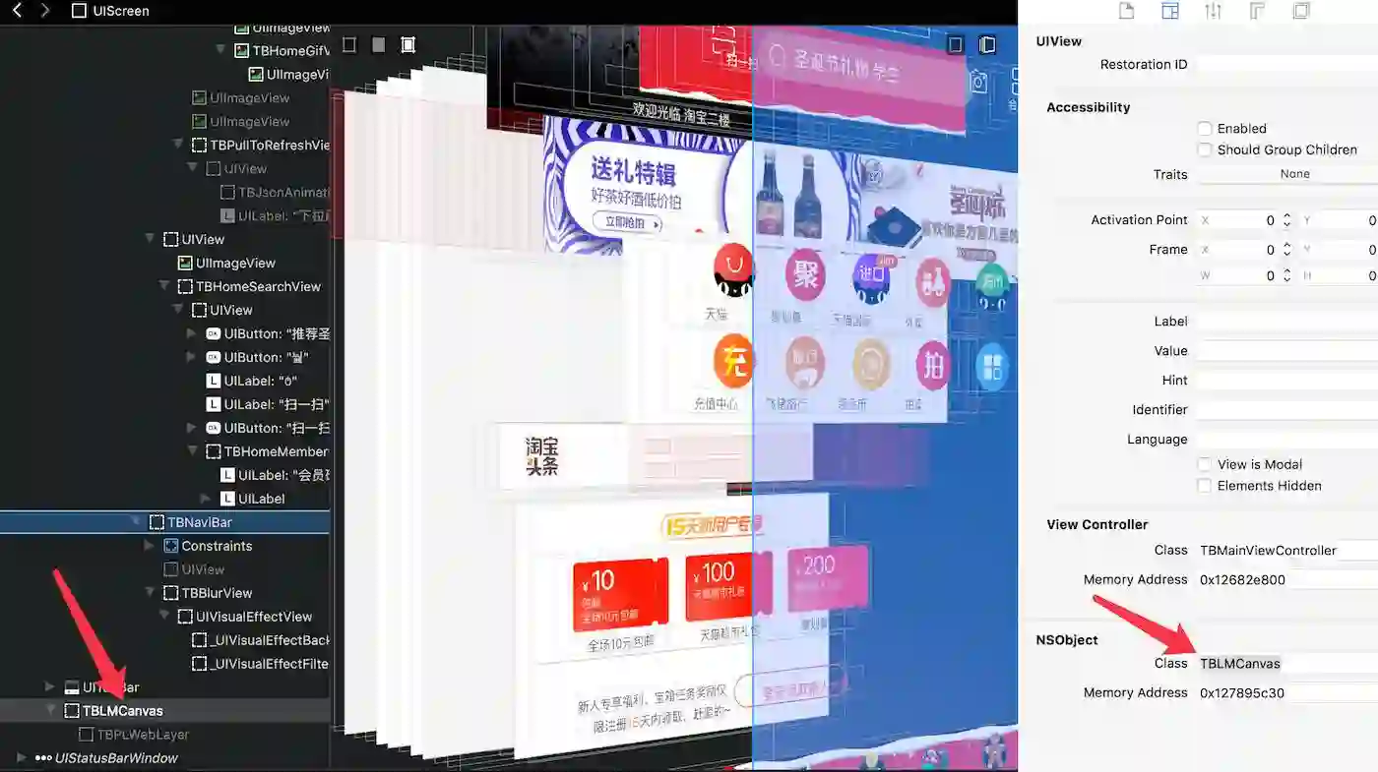Go back with the jump bar back arrow
Screen dimensions: 1378x772
pyautogui.click(x=17, y=11)
